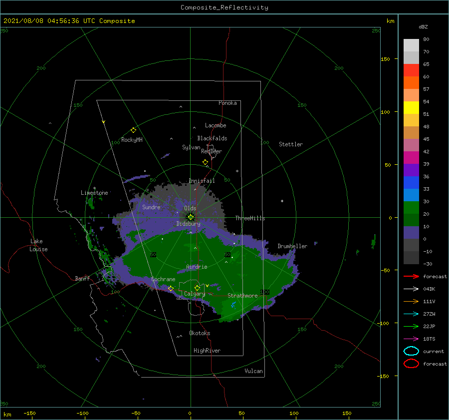Click the Sundre city label
The image size is (449, 420).
click(151, 207)
